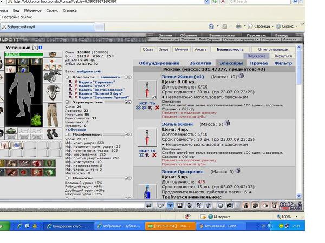Select the equipped pants slot

pos(53,114)
